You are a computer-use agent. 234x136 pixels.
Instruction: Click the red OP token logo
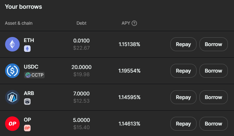click(12, 124)
